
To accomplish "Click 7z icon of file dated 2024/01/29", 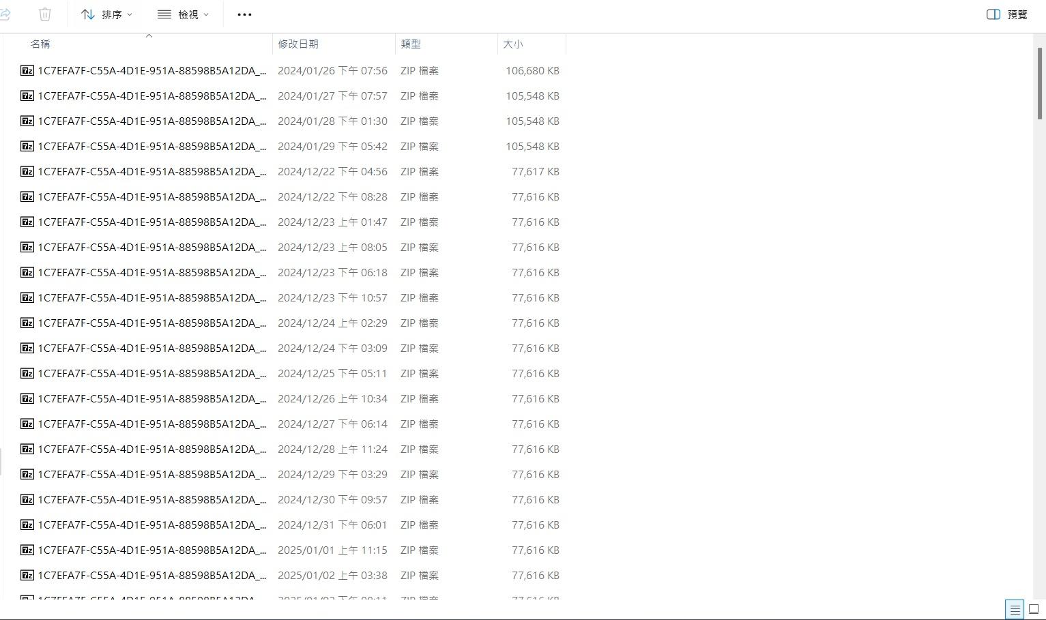I will (27, 146).
